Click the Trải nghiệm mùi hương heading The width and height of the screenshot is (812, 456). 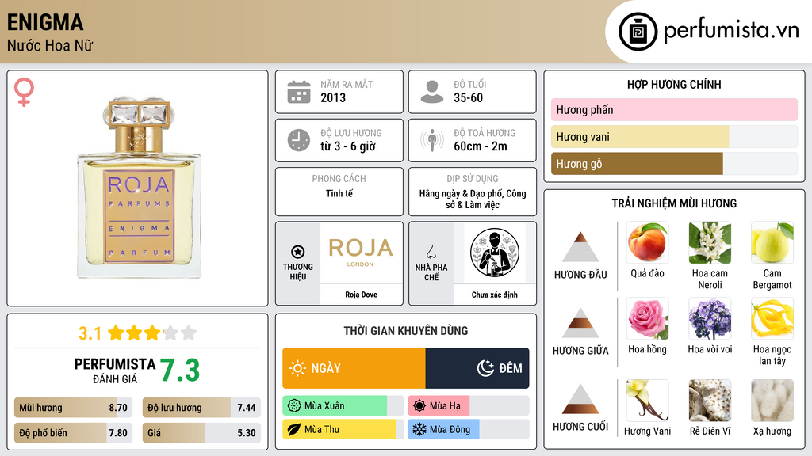[674, 203]
